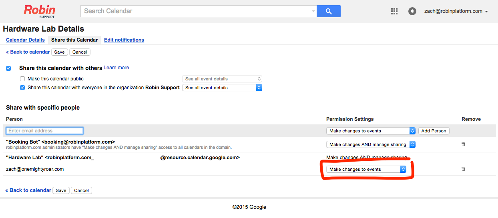The width and height of the screenshot is (498, 218).
Task: Click the Person column header
Action: (14, 119)
